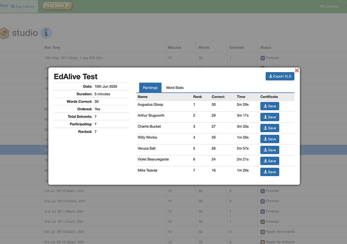Viewport: 347px width, 244px height.
Task: Click the studio hexagon logo icon
Action: (x=5, y=33)
